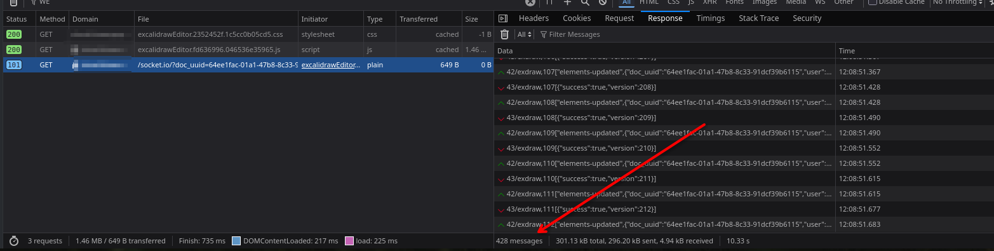
Task: Toggle the Other request filter
Action: tap(843, 3)
